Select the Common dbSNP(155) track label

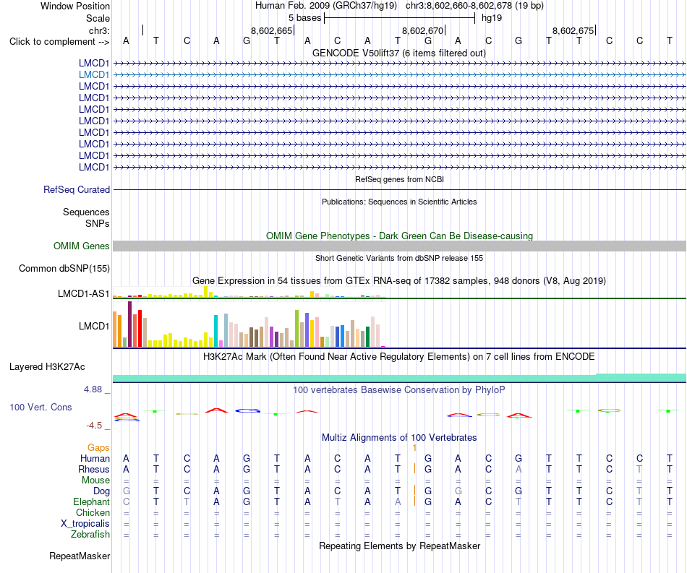pyautogui.click(x=64, y=268)
